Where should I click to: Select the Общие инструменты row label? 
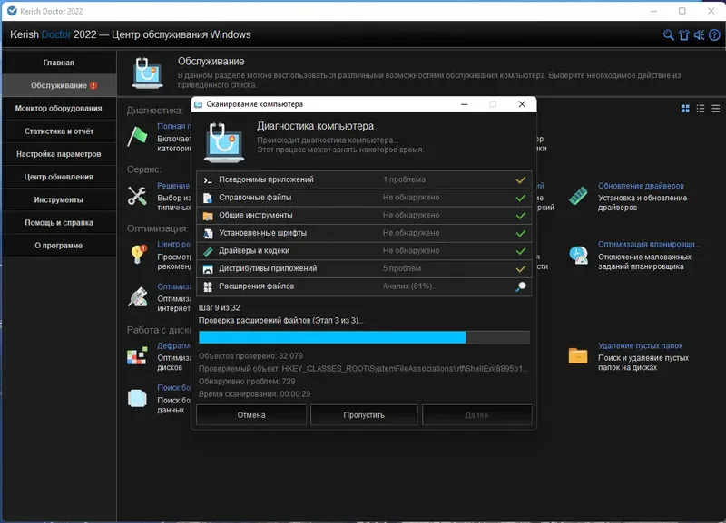click(256, 215)
